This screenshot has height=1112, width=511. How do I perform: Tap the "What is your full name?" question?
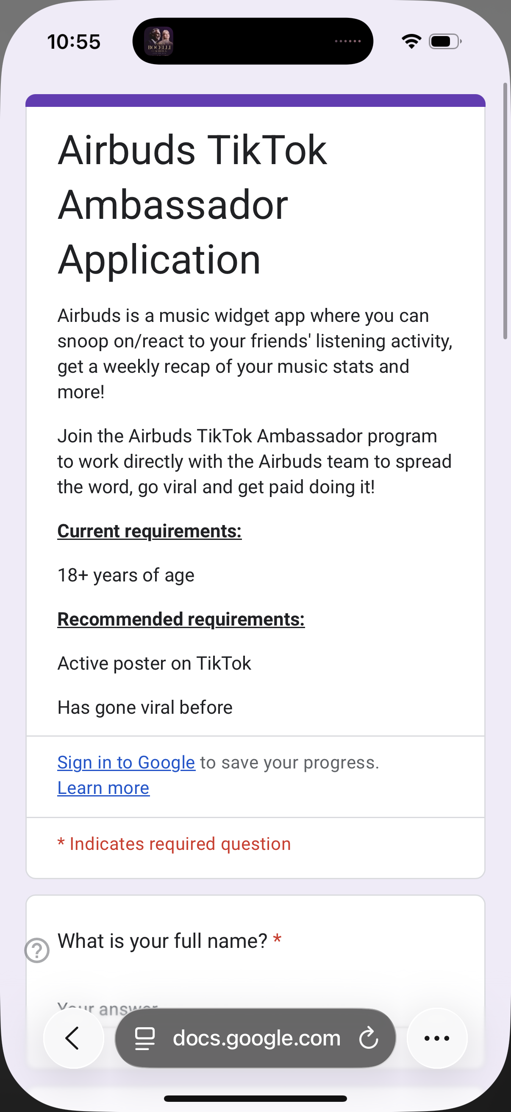click(162, 941)
